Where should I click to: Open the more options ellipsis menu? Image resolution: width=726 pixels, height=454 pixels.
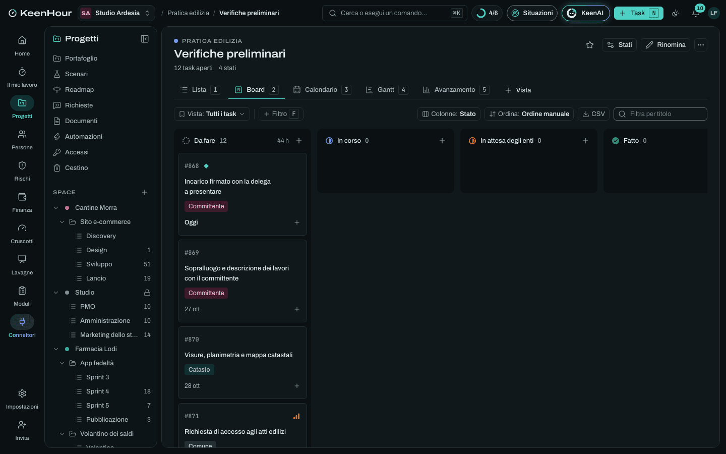click(701, 45)
